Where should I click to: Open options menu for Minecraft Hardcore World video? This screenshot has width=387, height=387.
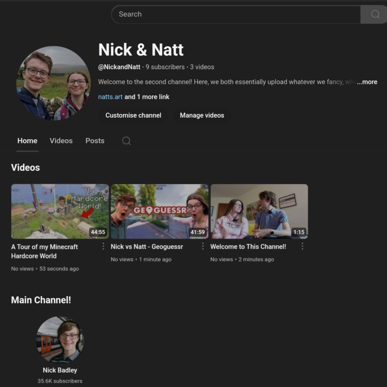pos(103,246)
